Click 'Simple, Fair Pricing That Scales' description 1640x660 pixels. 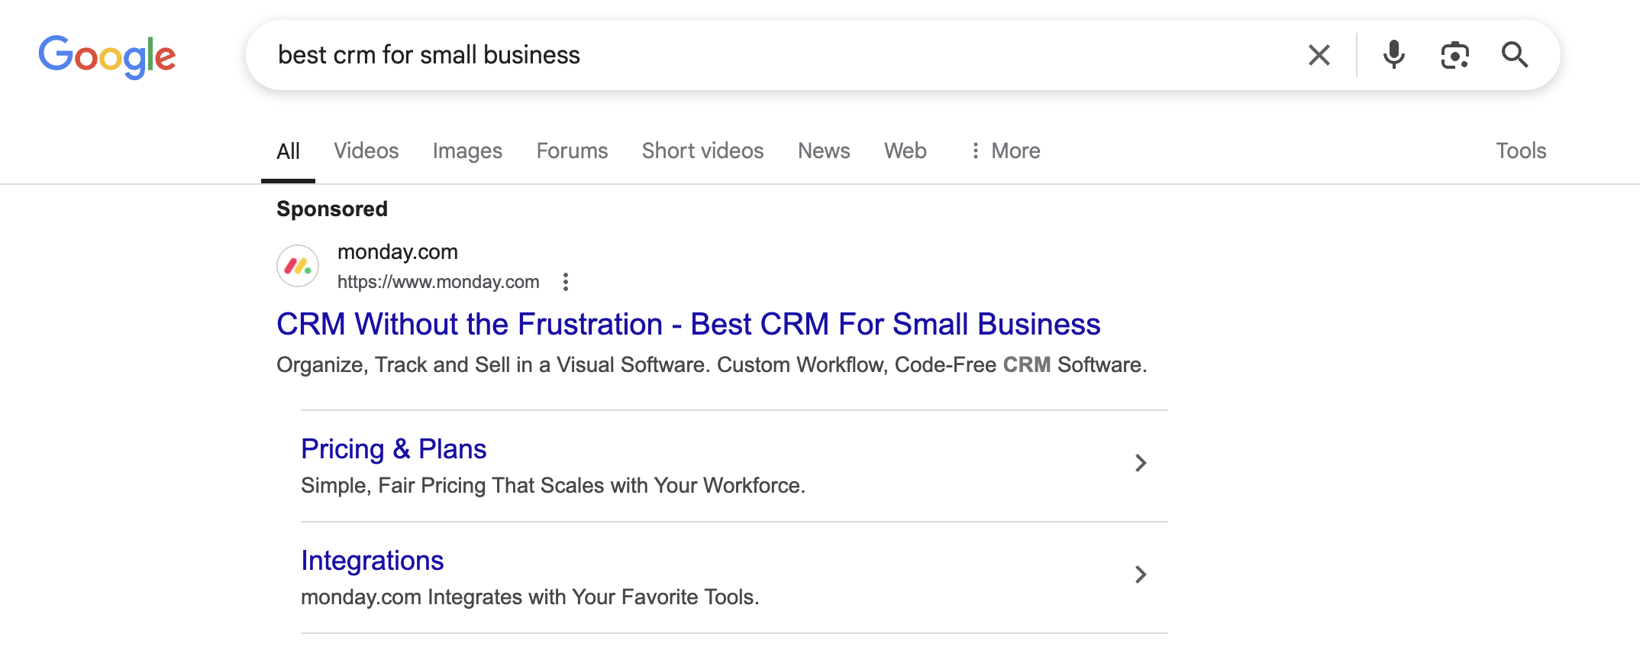tap(554, 485)
